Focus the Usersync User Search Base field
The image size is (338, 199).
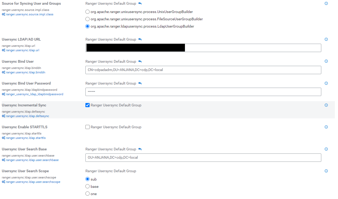point(203,158)
